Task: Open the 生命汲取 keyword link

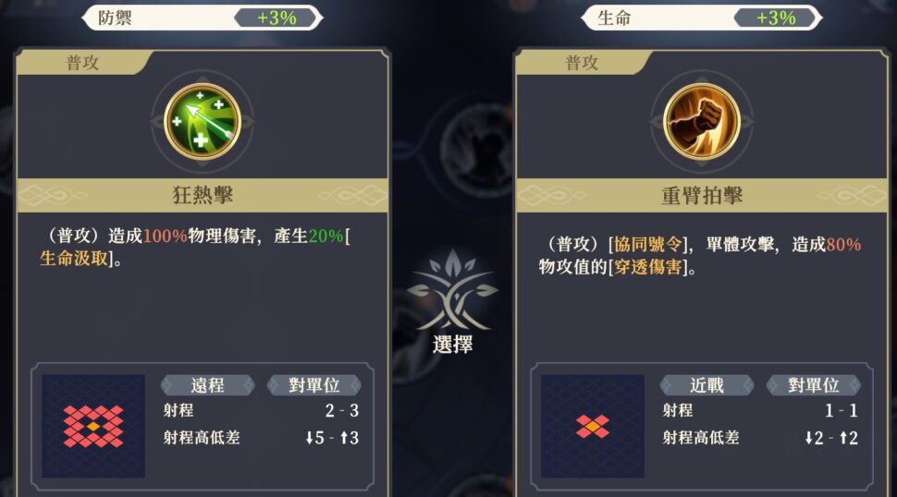Action: [x=74, y=259]
